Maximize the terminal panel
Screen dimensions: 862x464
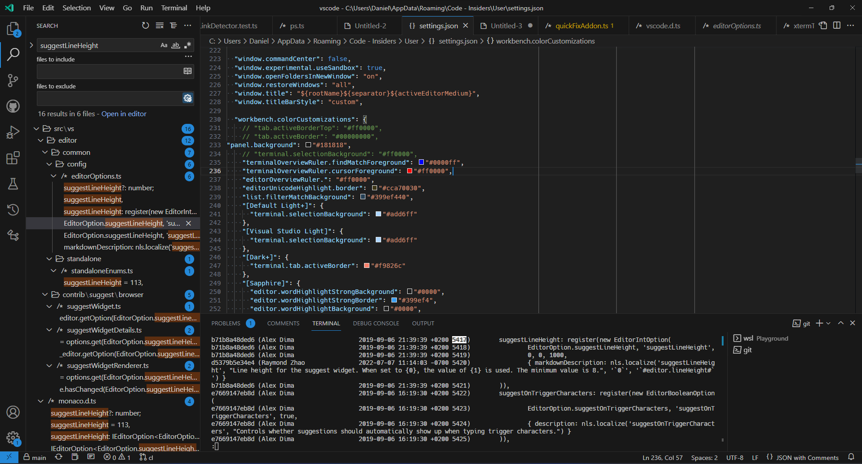(840, 323)
